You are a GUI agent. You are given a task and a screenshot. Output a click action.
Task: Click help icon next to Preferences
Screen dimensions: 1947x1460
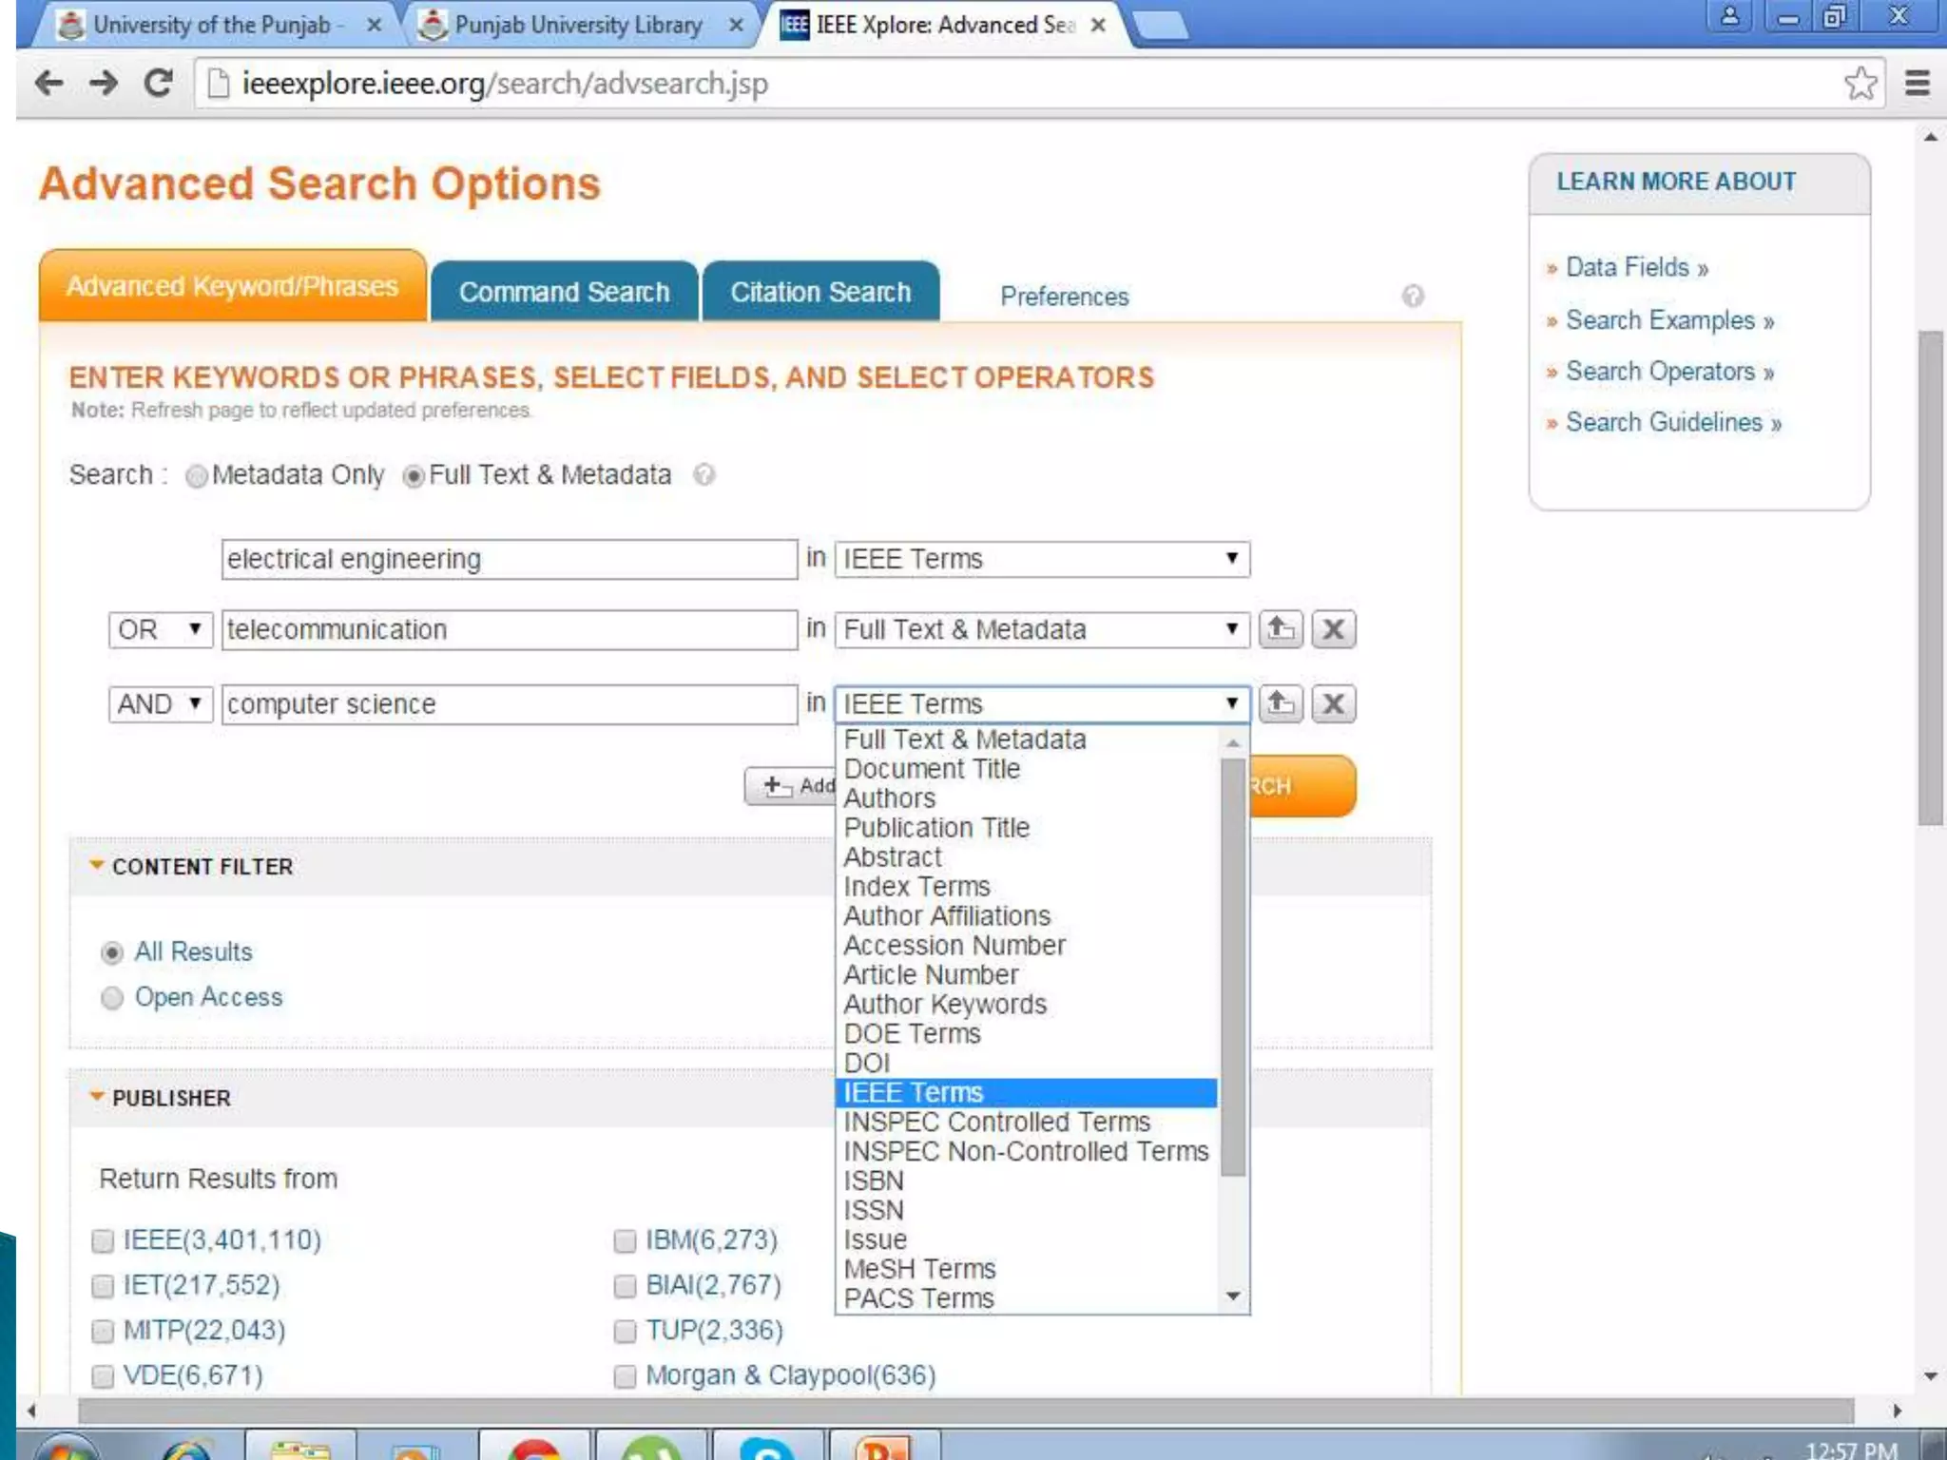pyautogui.click(x=1413, y=297)
